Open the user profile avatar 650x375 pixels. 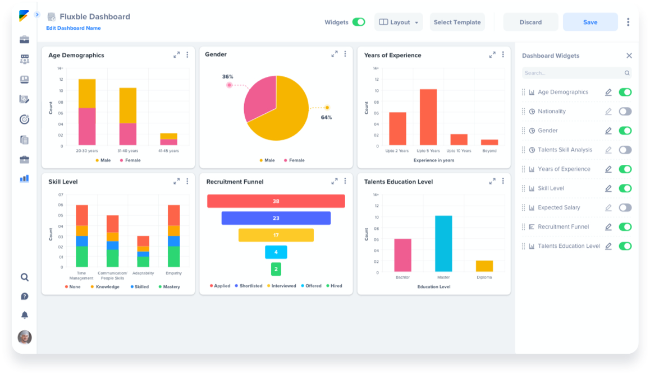tap(25, 337)
